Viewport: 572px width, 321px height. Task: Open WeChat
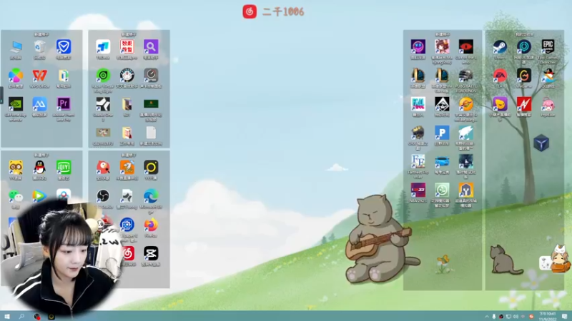(16, 196)
